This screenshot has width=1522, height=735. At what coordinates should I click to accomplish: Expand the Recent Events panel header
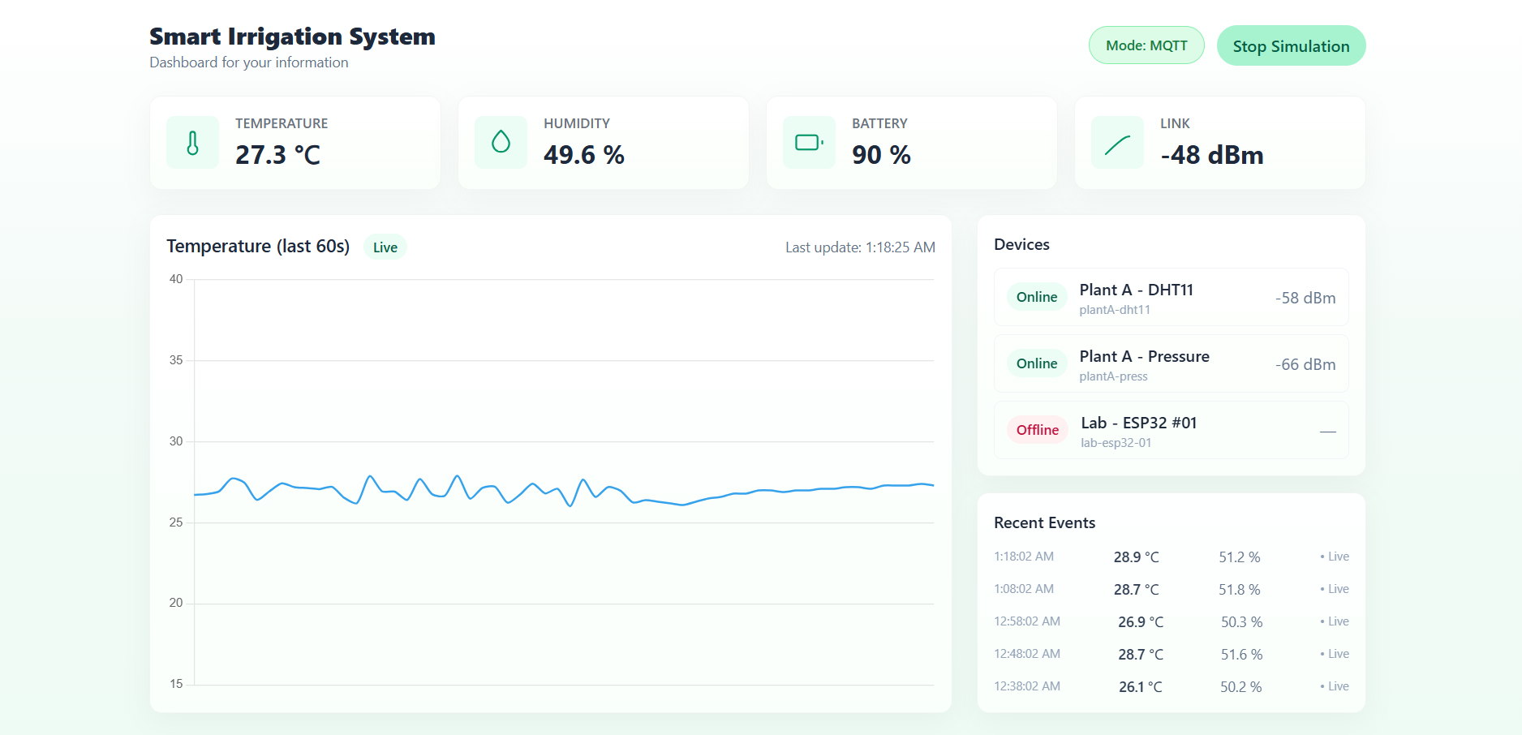point(1045,522)
